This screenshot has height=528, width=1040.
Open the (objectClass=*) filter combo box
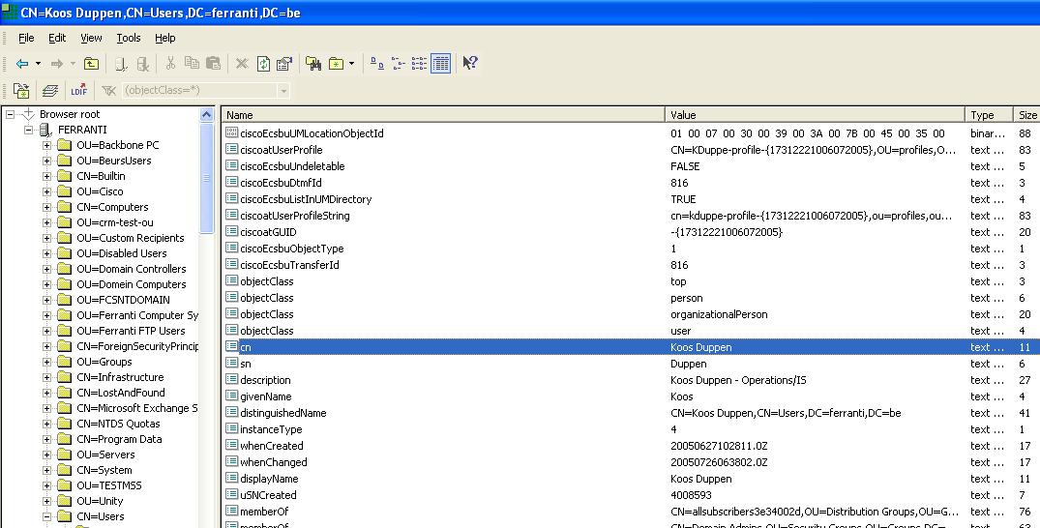206,90
